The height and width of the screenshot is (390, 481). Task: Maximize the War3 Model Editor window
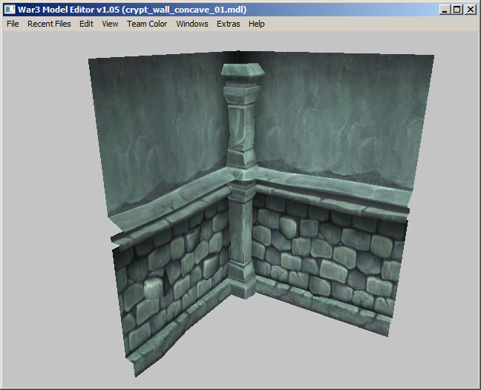pos(457,10)
